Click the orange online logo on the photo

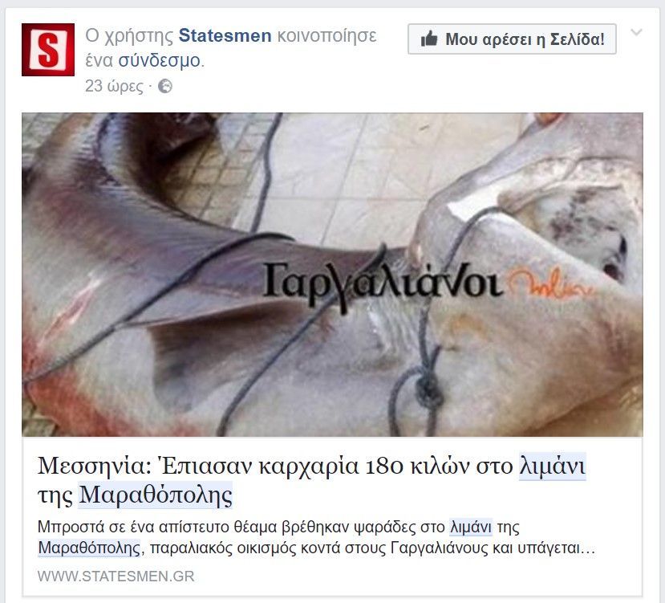point(549,283)
